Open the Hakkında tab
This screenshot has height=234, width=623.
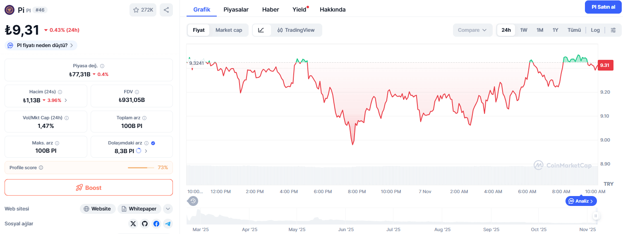333,9
